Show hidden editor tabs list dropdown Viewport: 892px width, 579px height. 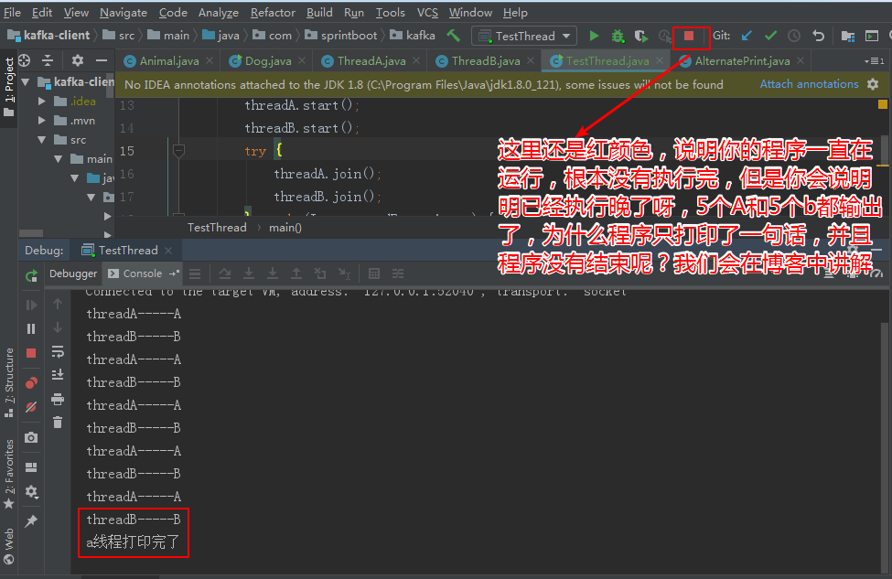(874, 61)
